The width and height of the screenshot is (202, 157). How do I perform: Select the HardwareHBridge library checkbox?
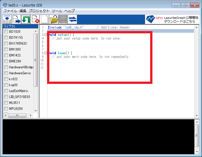[x=6, y=67]
